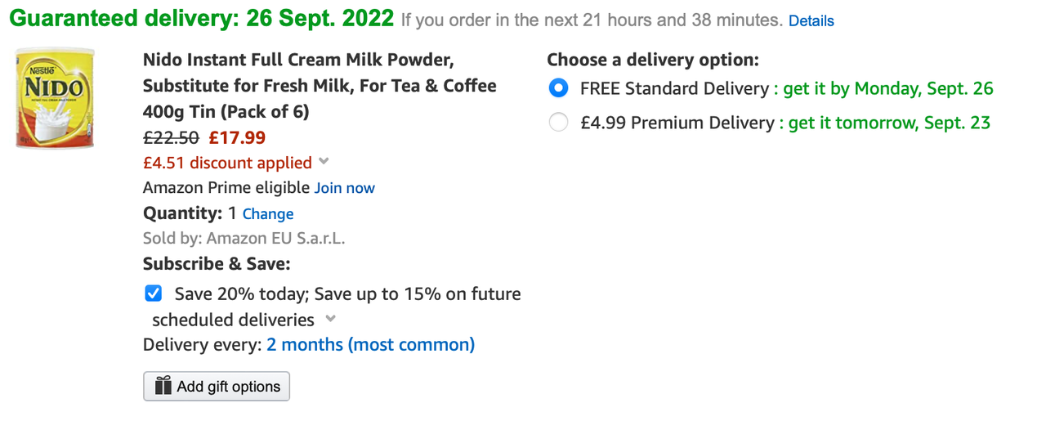Click the £17.99 sale price
Screen dimensions: 1046x430
point(238,137)
